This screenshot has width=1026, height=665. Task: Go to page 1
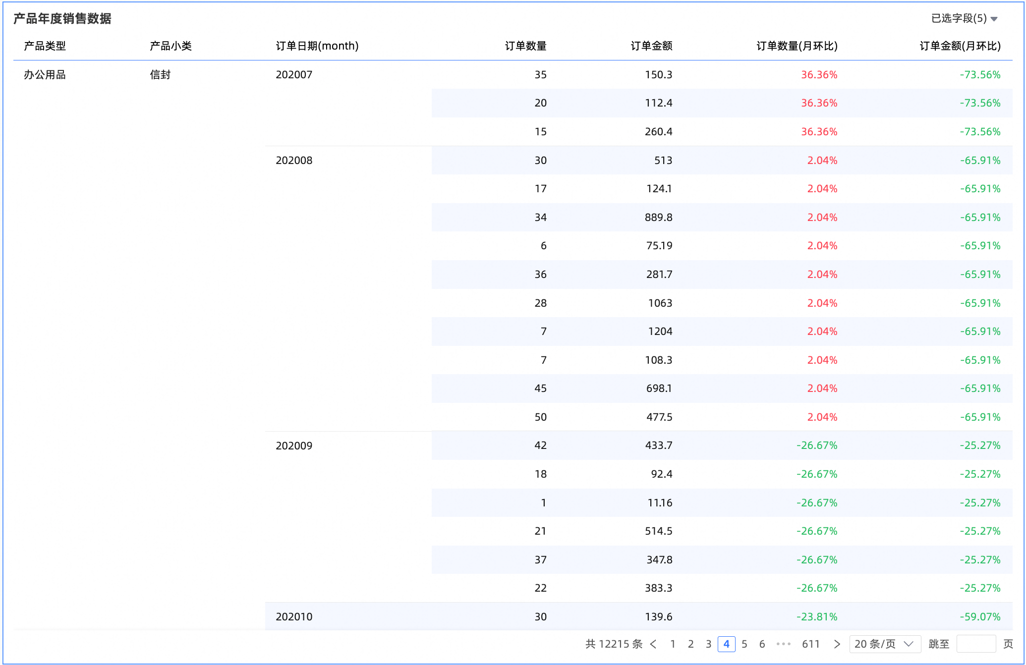[x=673, y=644]
